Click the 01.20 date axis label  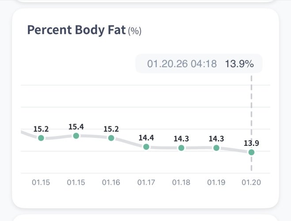click(x=251, y=182)
